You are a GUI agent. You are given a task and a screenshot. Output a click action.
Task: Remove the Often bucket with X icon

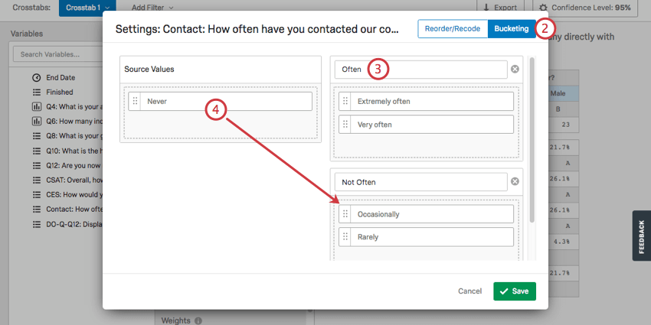[x=515, y=70]
